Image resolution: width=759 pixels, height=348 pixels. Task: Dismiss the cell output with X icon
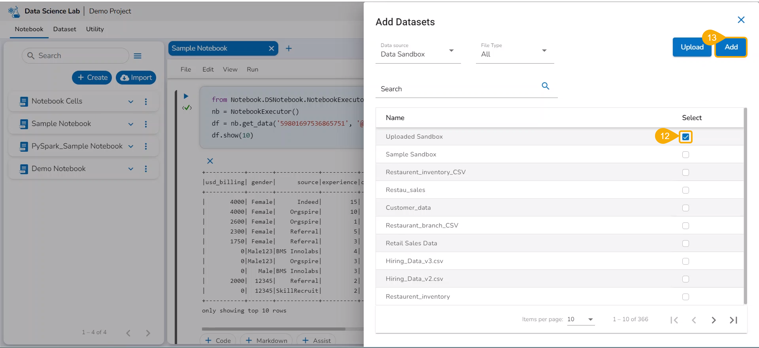pyautogui.click(x=210, y=161)
